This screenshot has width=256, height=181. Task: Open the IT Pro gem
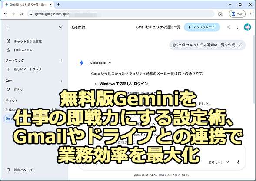14,89
